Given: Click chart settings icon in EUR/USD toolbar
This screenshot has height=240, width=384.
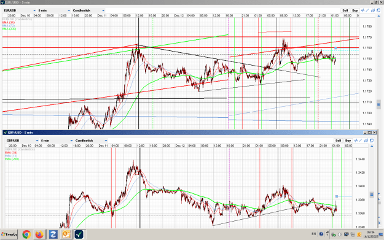Looking at the screenshot, I should [373, 10].
